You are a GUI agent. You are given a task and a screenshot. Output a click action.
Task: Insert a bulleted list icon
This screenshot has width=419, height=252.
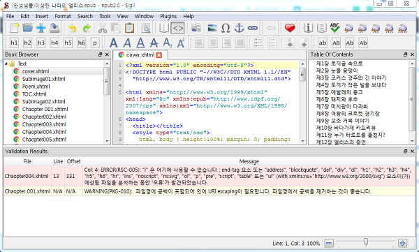coord(258,43)
